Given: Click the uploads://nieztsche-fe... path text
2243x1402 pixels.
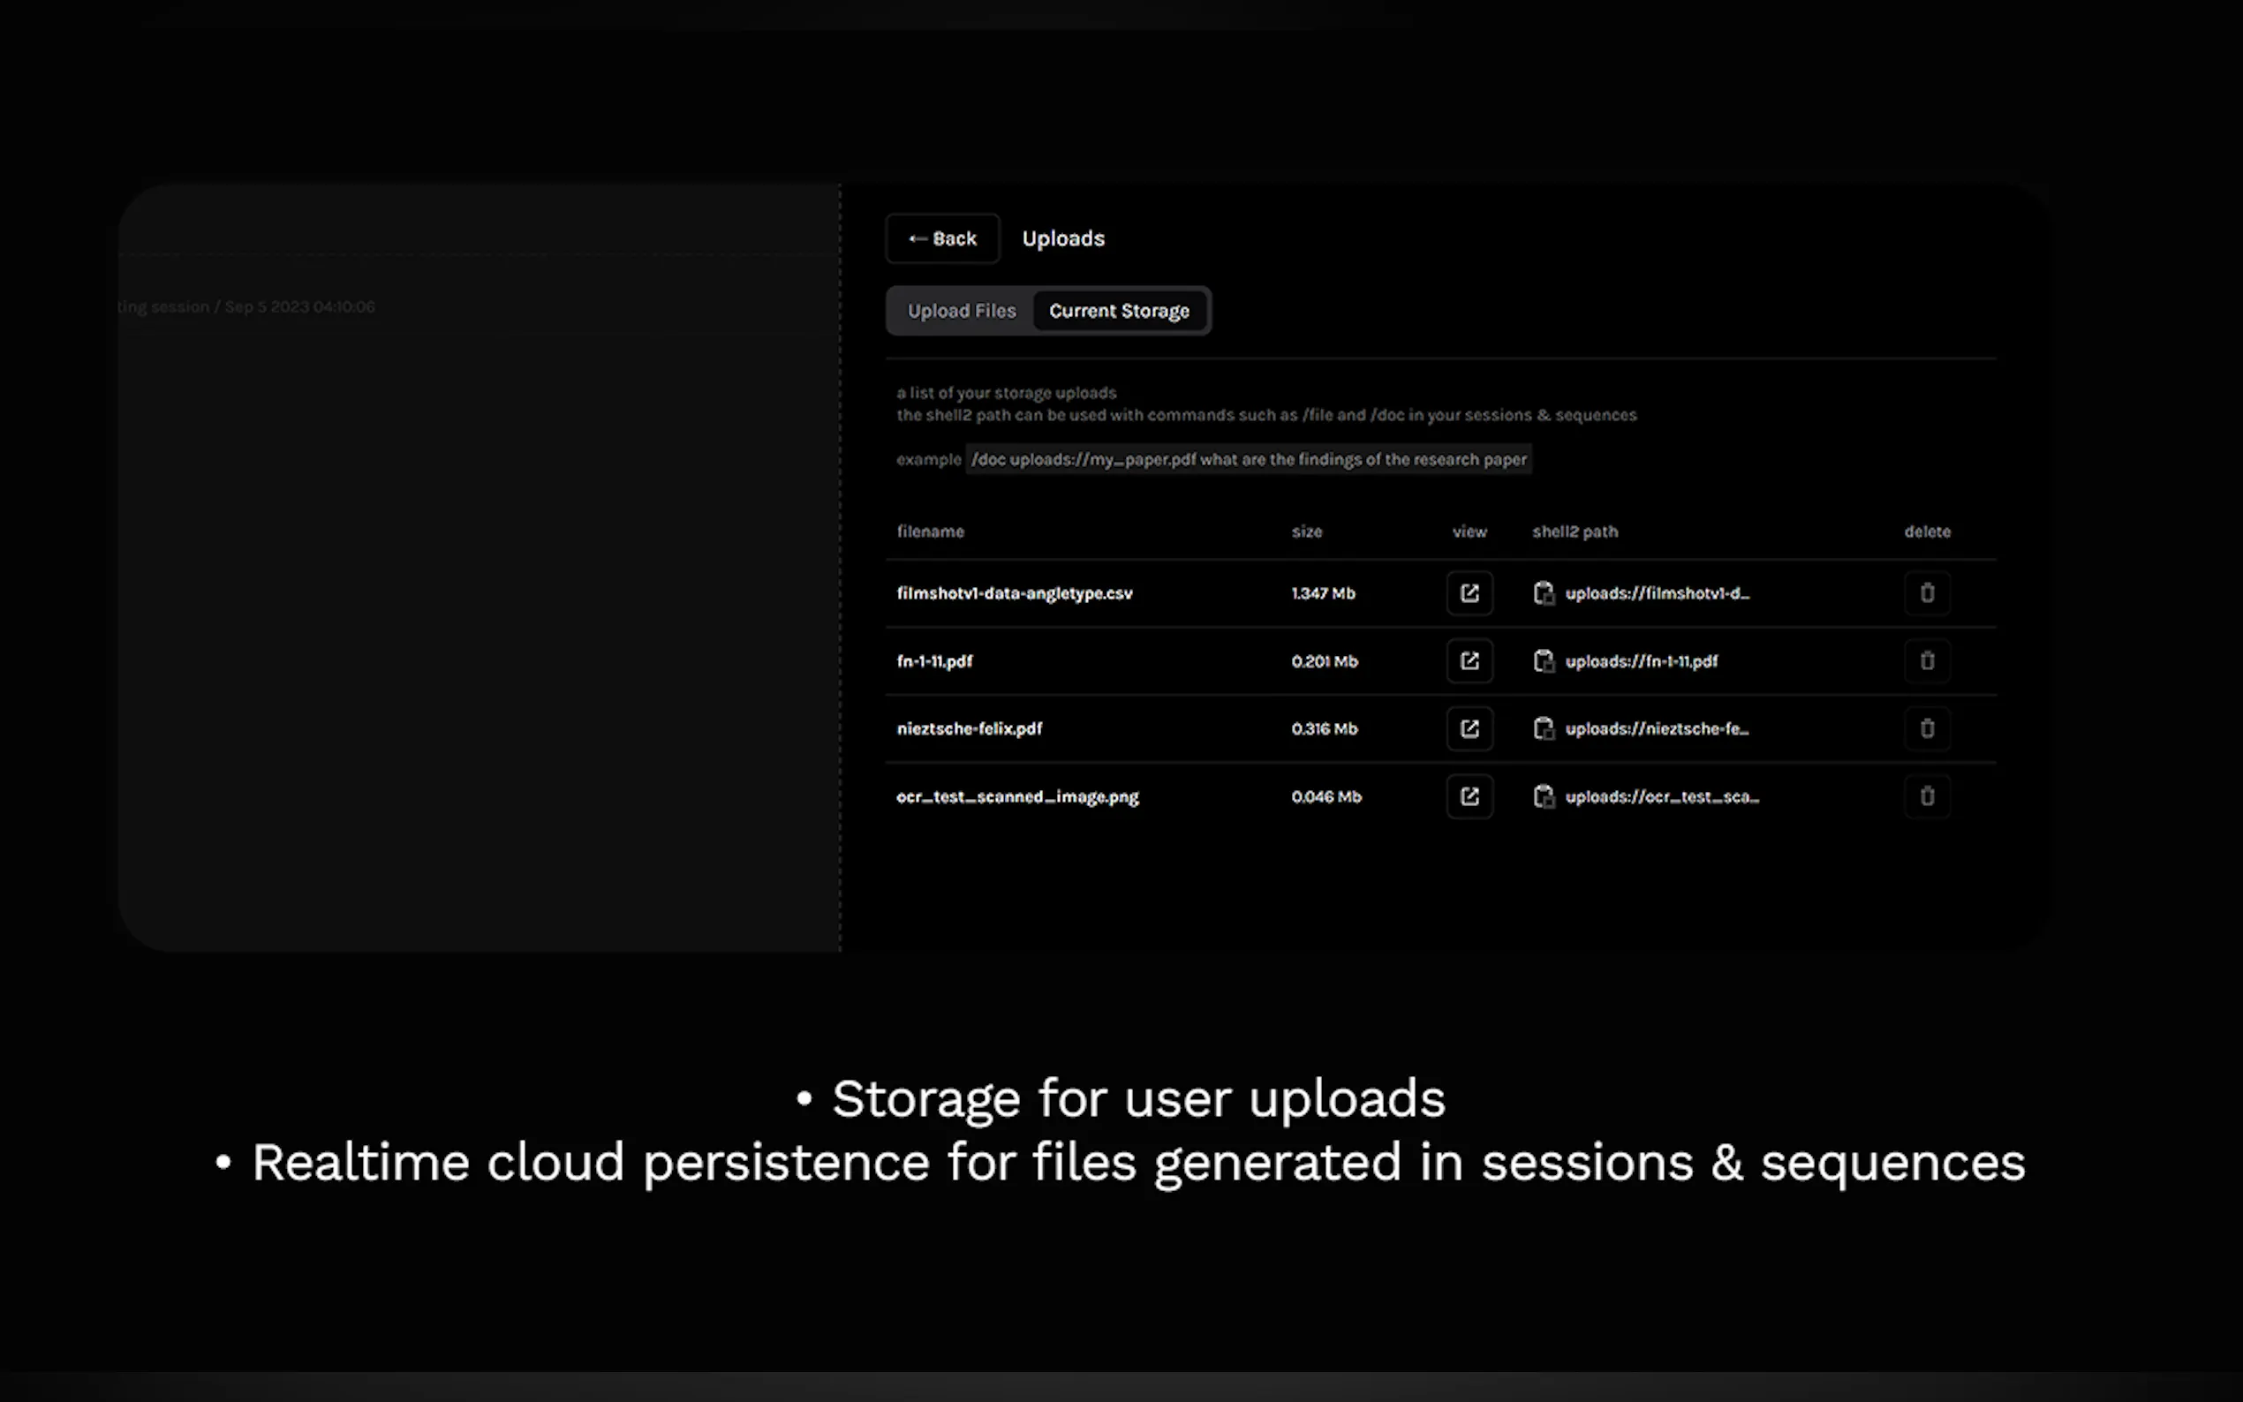Looking at the screenshot, I should (x=1656, y=729).
